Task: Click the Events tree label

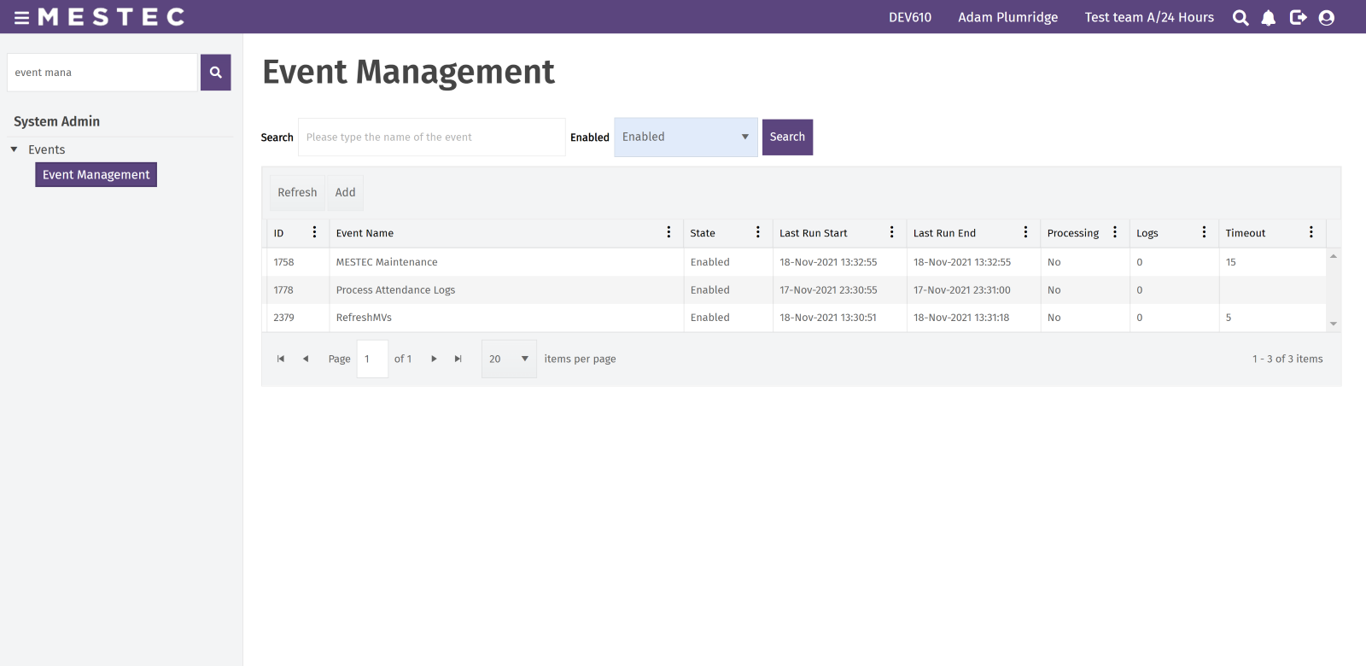Action: pos(46,149)
